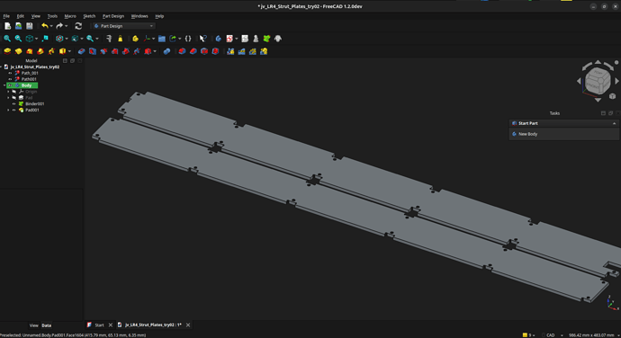Toggle visibility eye of Body
621x338 pixels.
(x=10, y=85)
